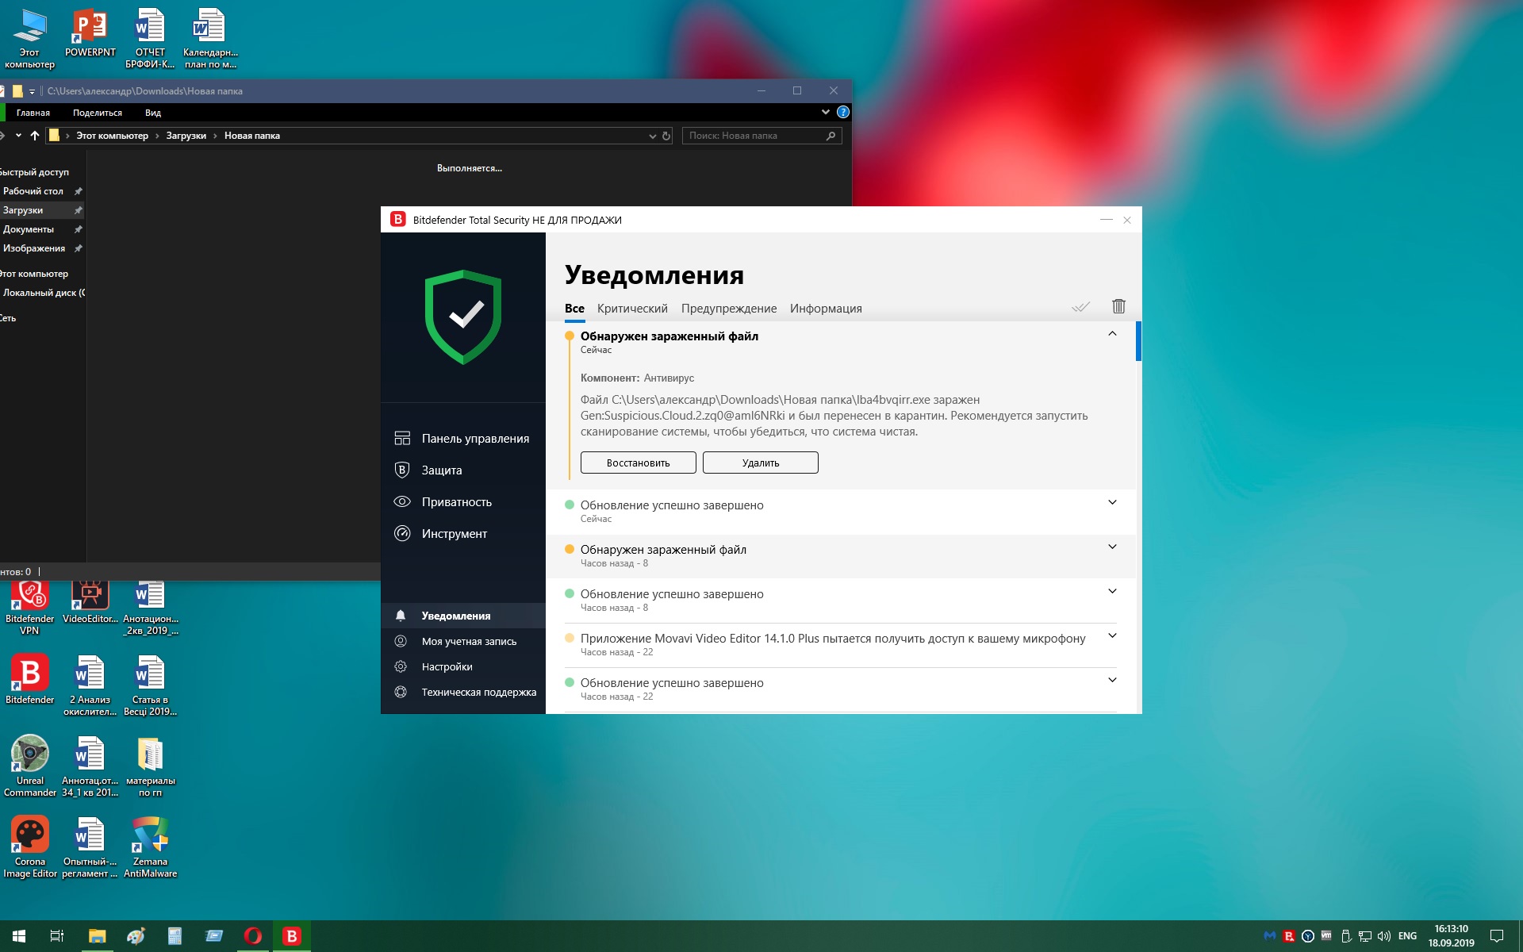Switch to the Warning (Предупреждение) notifications tab
The height and width of the screenshot is (952, 1523).
728,309
